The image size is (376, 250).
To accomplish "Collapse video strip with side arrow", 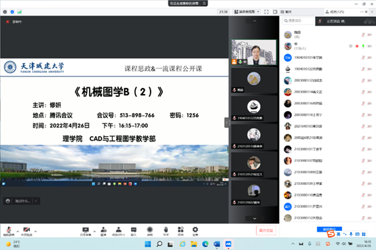I will pos(227,123).
